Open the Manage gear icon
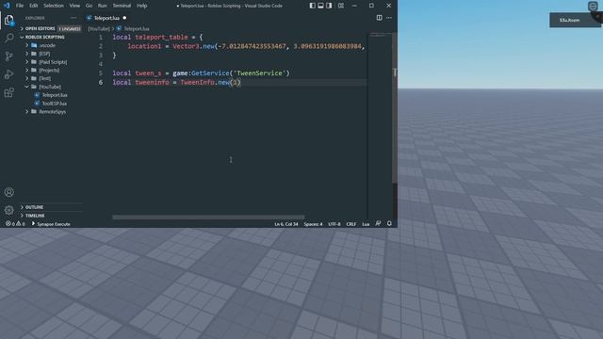 pos(8,210)
